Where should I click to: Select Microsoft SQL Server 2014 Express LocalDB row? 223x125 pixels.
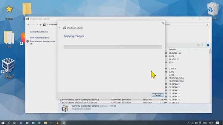pyautogui.click(x=80, y=100)
